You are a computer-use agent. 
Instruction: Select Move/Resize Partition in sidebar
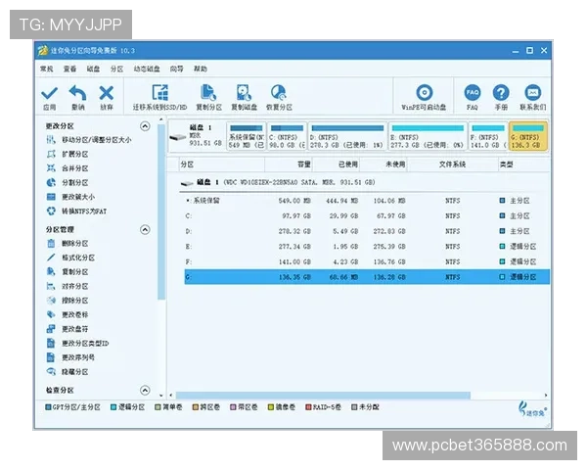tap(89, 140)
